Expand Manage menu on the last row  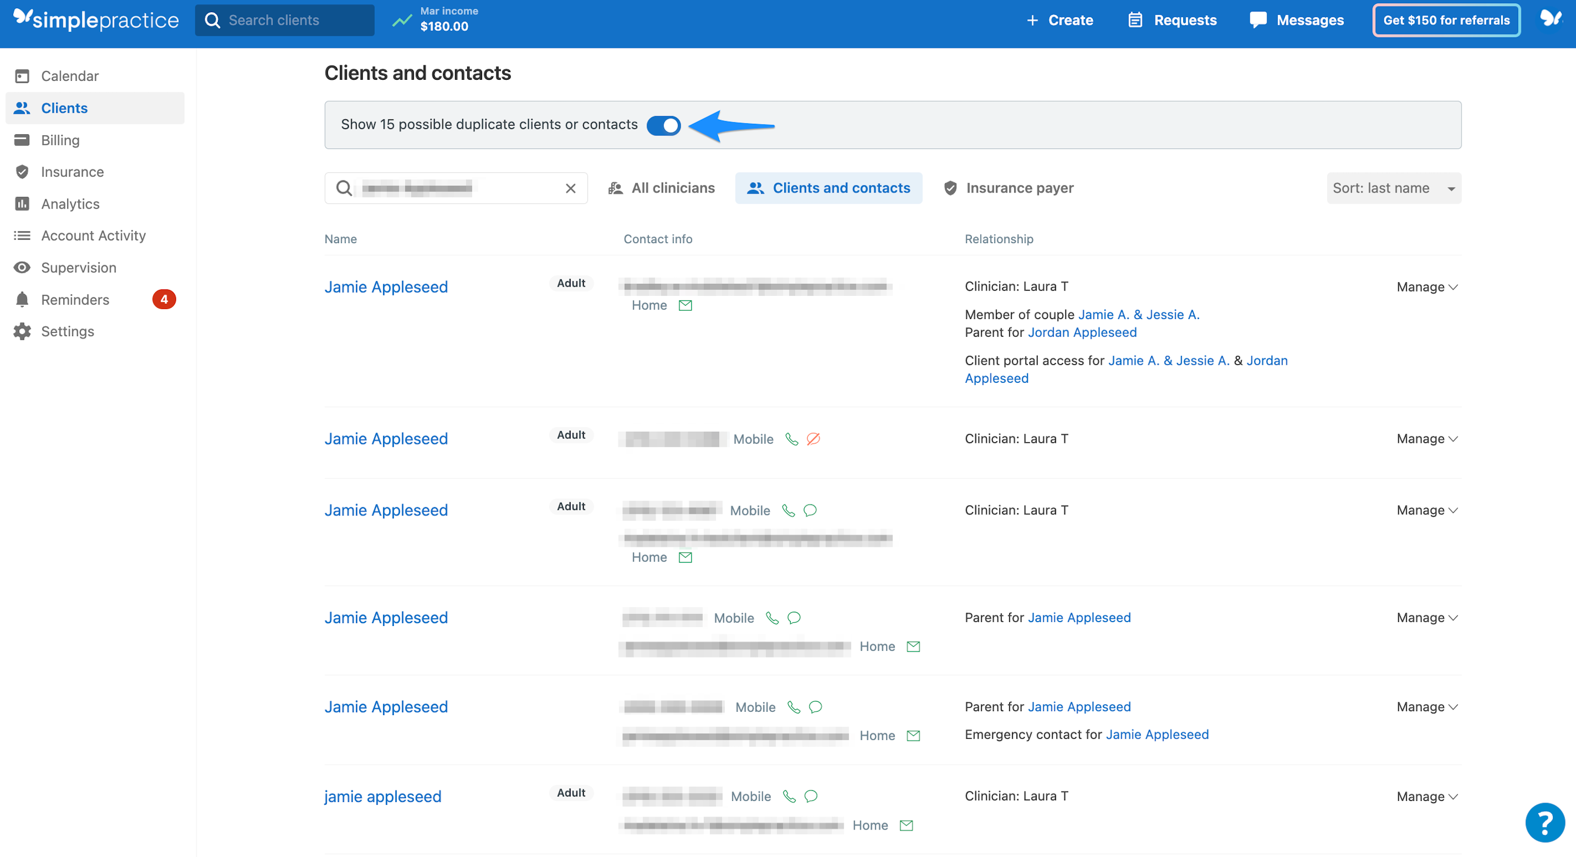(x=1427, y=796)
